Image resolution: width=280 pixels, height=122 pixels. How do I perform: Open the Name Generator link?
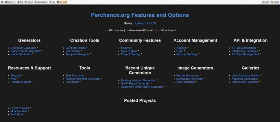(21, 54)
